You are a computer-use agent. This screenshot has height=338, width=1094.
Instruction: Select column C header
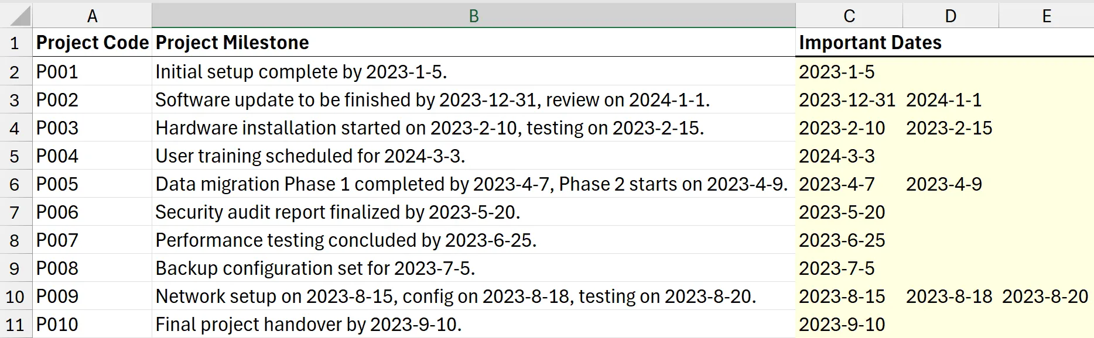849,16
